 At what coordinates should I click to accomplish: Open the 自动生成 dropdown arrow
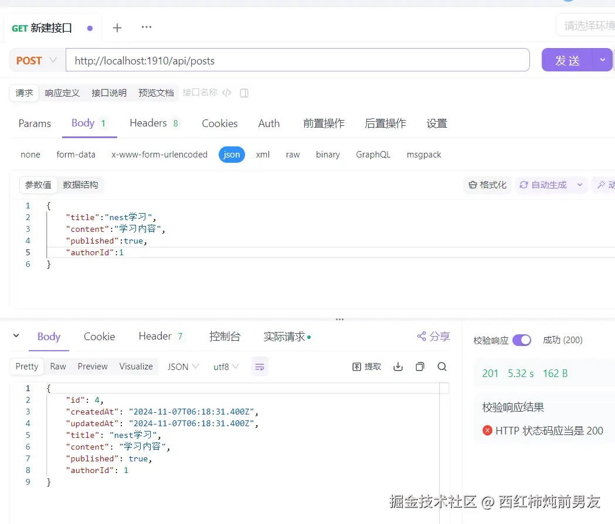580,185
